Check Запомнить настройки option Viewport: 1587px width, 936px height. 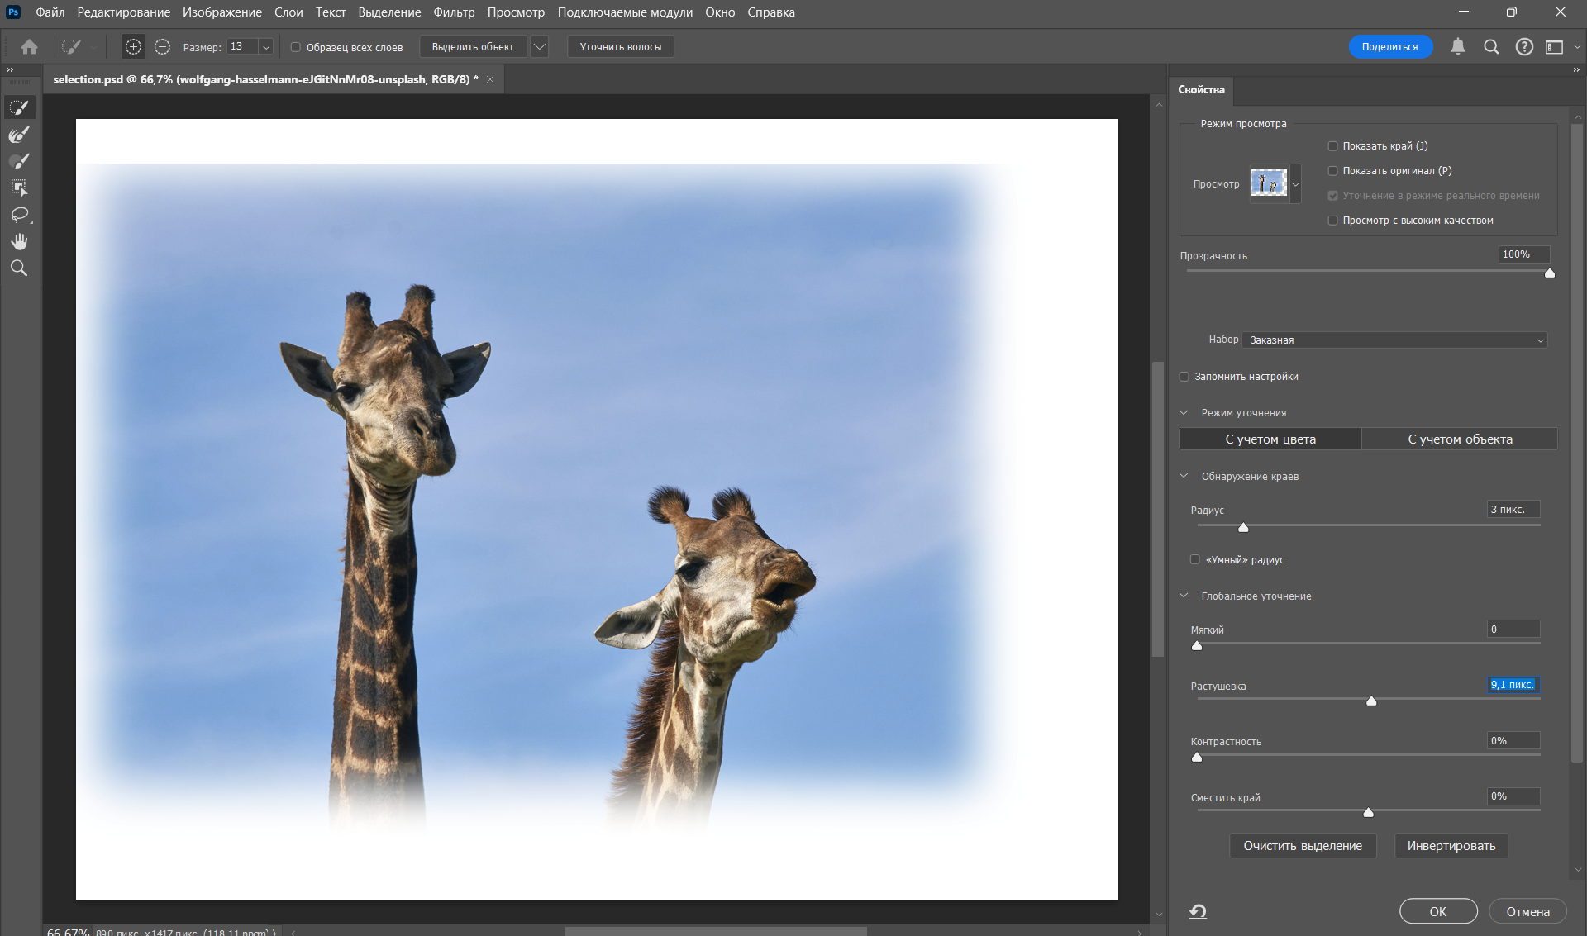coord(1184,377)
